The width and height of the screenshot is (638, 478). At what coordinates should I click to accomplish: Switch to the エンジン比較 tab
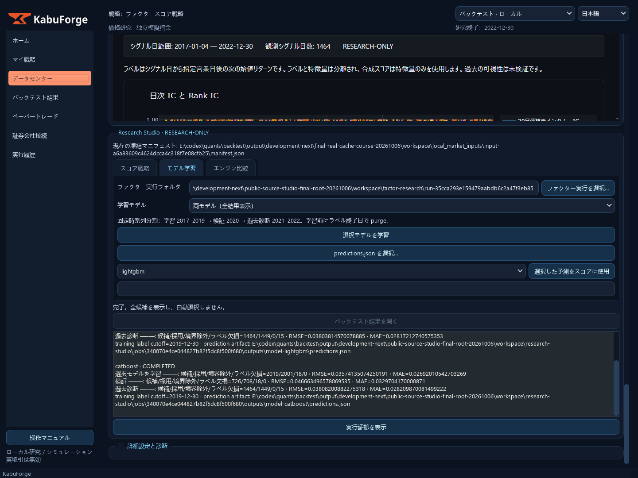[x=231, y=168]
